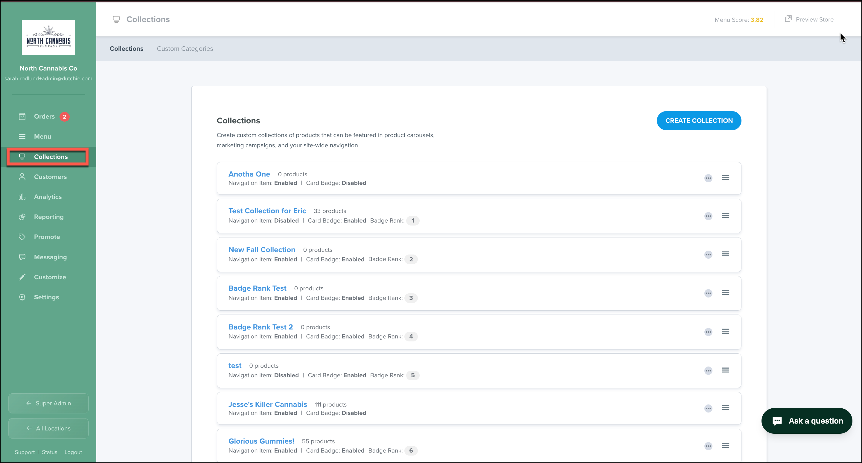Screen dimensions: 862x463
Task: Click drag handle for test collection
Action: click(x=726, y=370)
